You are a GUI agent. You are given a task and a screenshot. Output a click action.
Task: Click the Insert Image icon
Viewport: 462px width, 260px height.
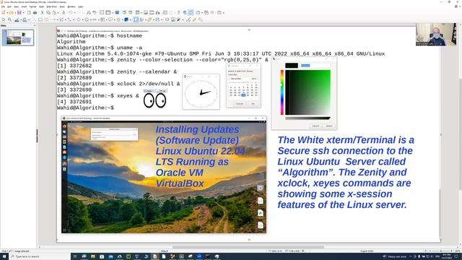coord(146,13)
